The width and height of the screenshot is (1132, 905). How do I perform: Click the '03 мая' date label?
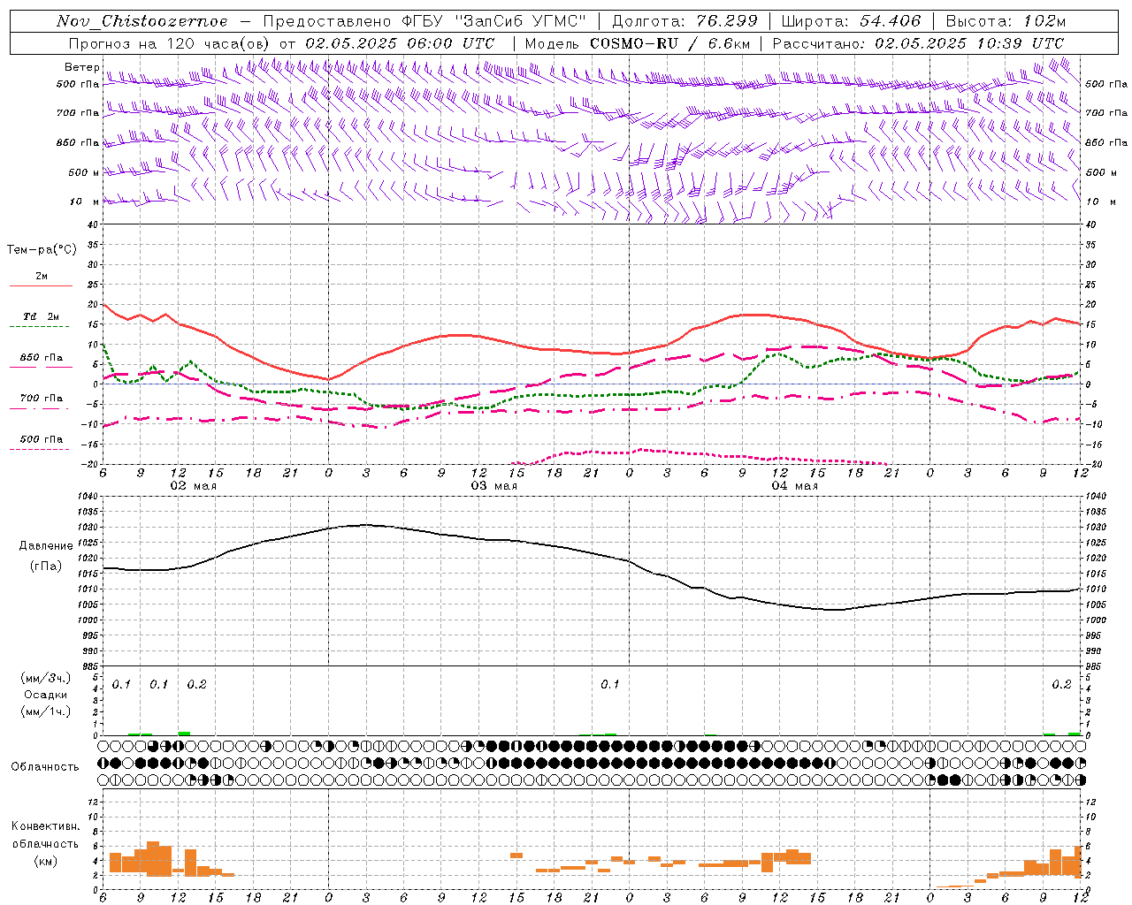(493, 486)
